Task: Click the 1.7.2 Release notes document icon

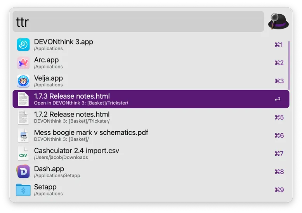Action: point(23,117)
